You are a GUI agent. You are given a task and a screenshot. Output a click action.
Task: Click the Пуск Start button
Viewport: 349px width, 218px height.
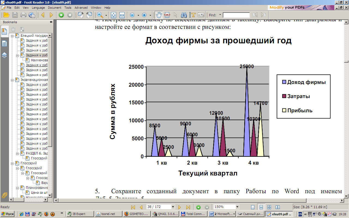8,214
